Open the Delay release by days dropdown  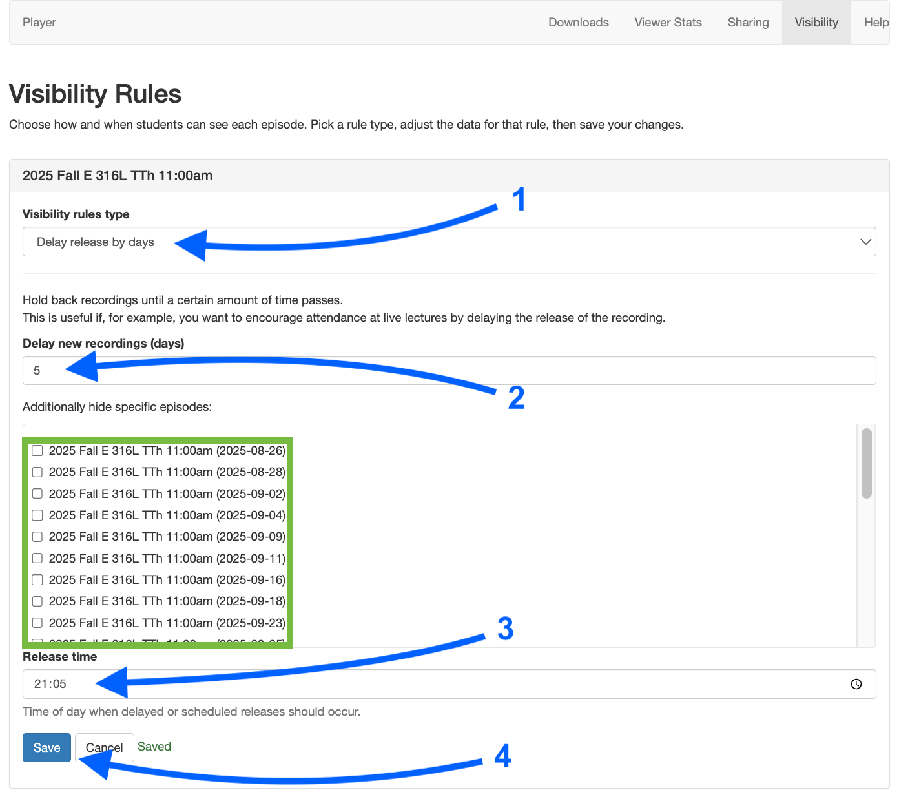[x=449, y=242]
